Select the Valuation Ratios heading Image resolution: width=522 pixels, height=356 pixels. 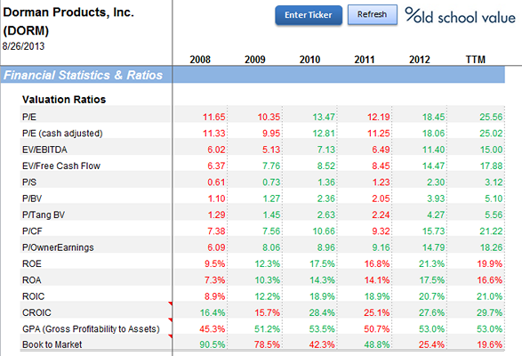[64, 100]
